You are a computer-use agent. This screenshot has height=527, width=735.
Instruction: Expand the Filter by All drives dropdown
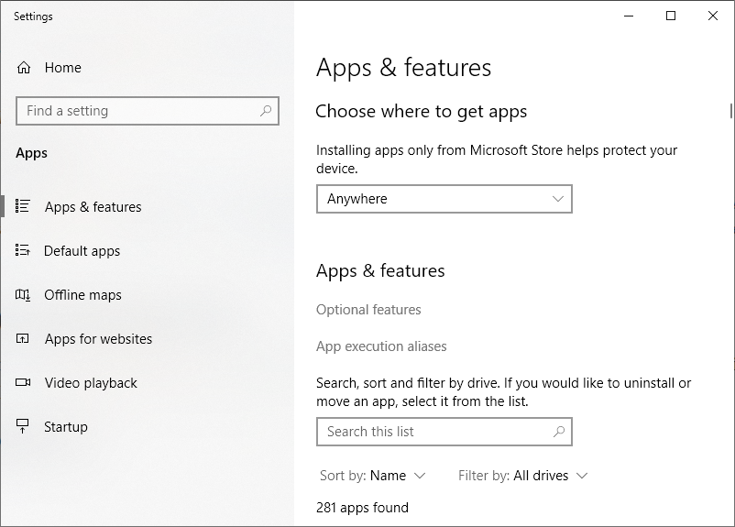pyautogui.click(x=523, y=476)
